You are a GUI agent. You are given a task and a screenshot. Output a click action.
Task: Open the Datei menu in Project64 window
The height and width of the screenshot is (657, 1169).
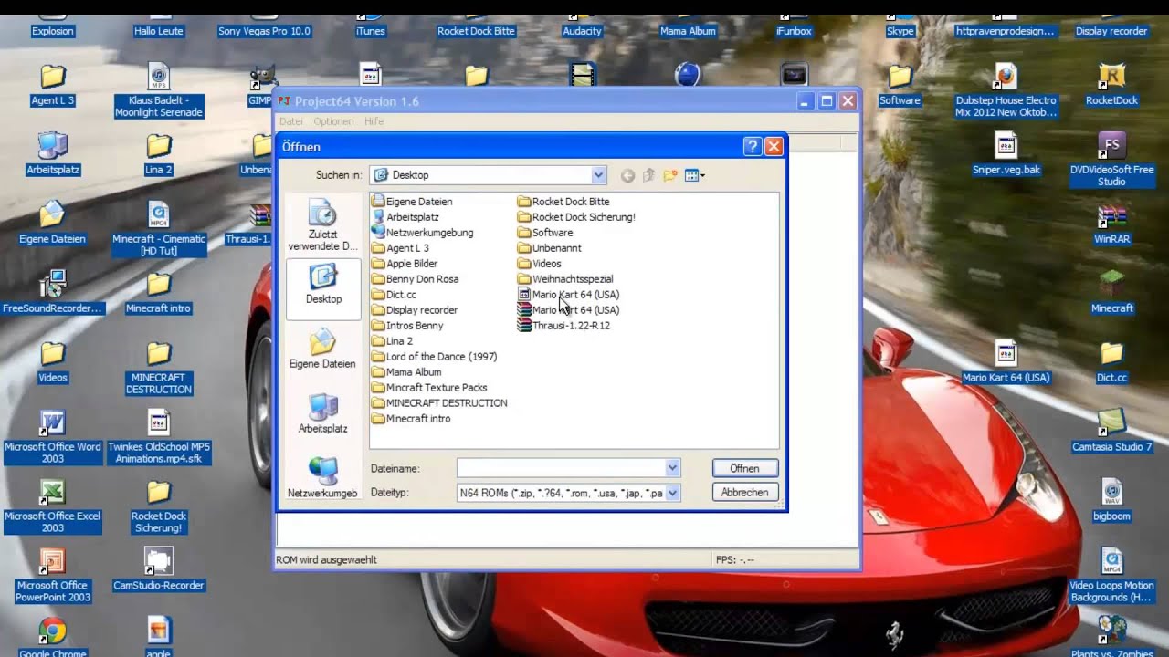coord(290,121)
